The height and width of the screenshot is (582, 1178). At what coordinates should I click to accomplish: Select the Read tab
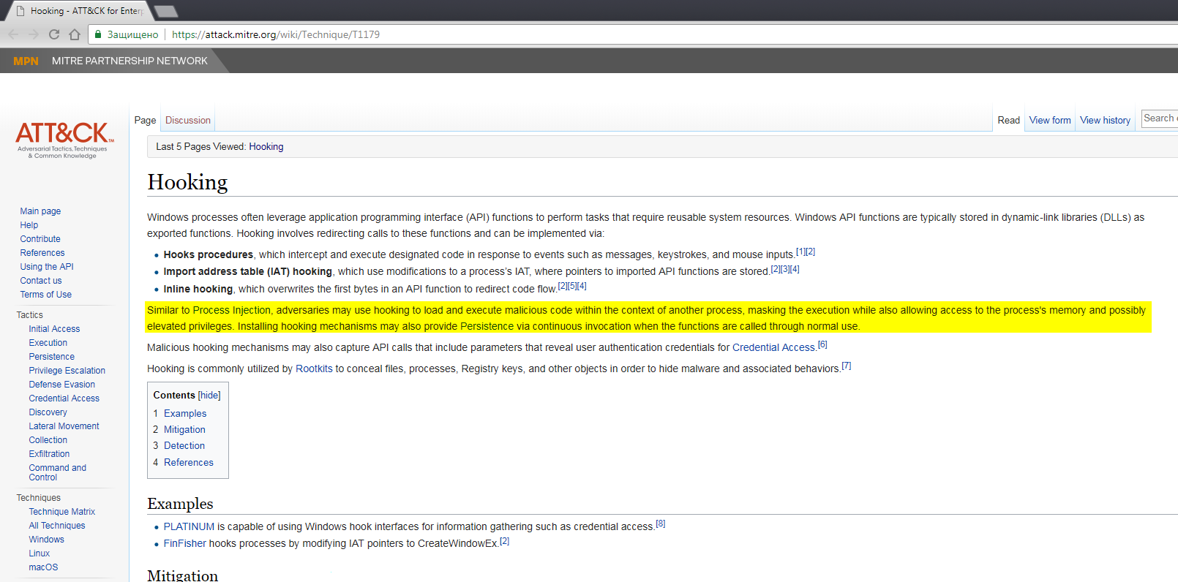click(1008, 121)
